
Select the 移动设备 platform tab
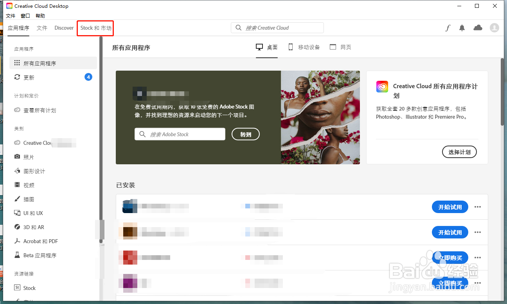click(304, 47)
